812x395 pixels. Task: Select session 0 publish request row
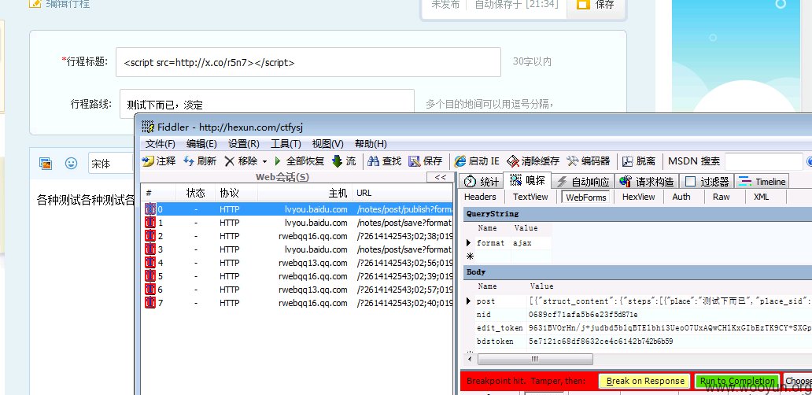click(x=298, y=209)
